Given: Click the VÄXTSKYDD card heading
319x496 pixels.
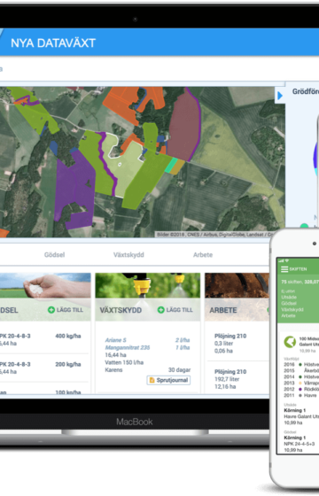Looking at the screenshot, I should (x=121, y=310).
